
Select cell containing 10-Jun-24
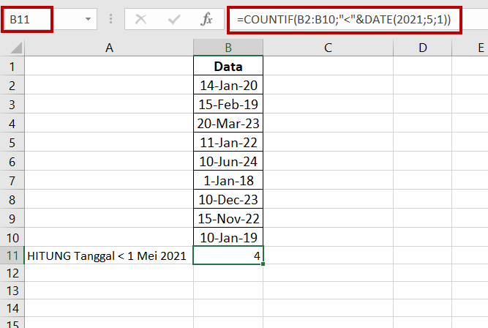pyautogui.click(x=228, y=161)
